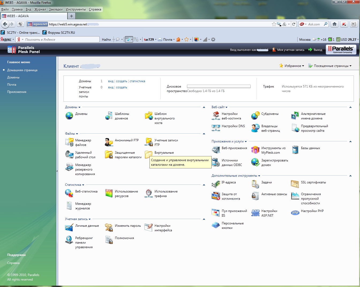The width and height of the screenshot is (360, 287).
Task: Open the Change password icon
Action: (x=109, y=227)
